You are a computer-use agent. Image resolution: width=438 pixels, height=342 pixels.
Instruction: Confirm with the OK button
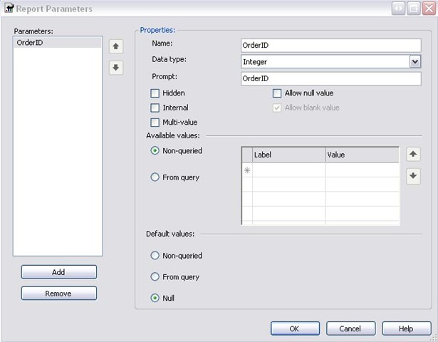tap(295, 328)
